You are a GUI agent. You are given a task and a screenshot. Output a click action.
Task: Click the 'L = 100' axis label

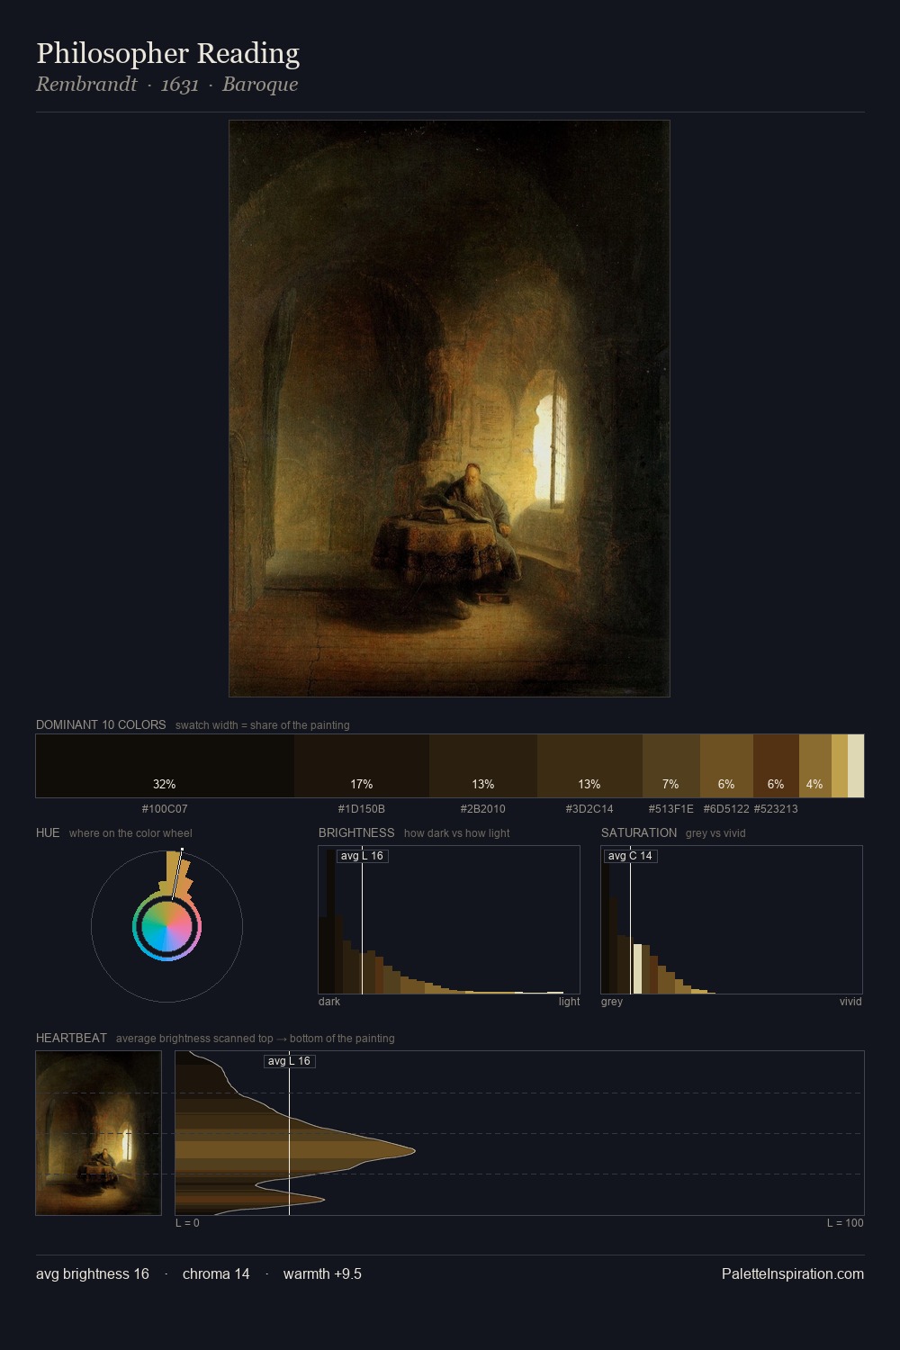pos(845,1223)
